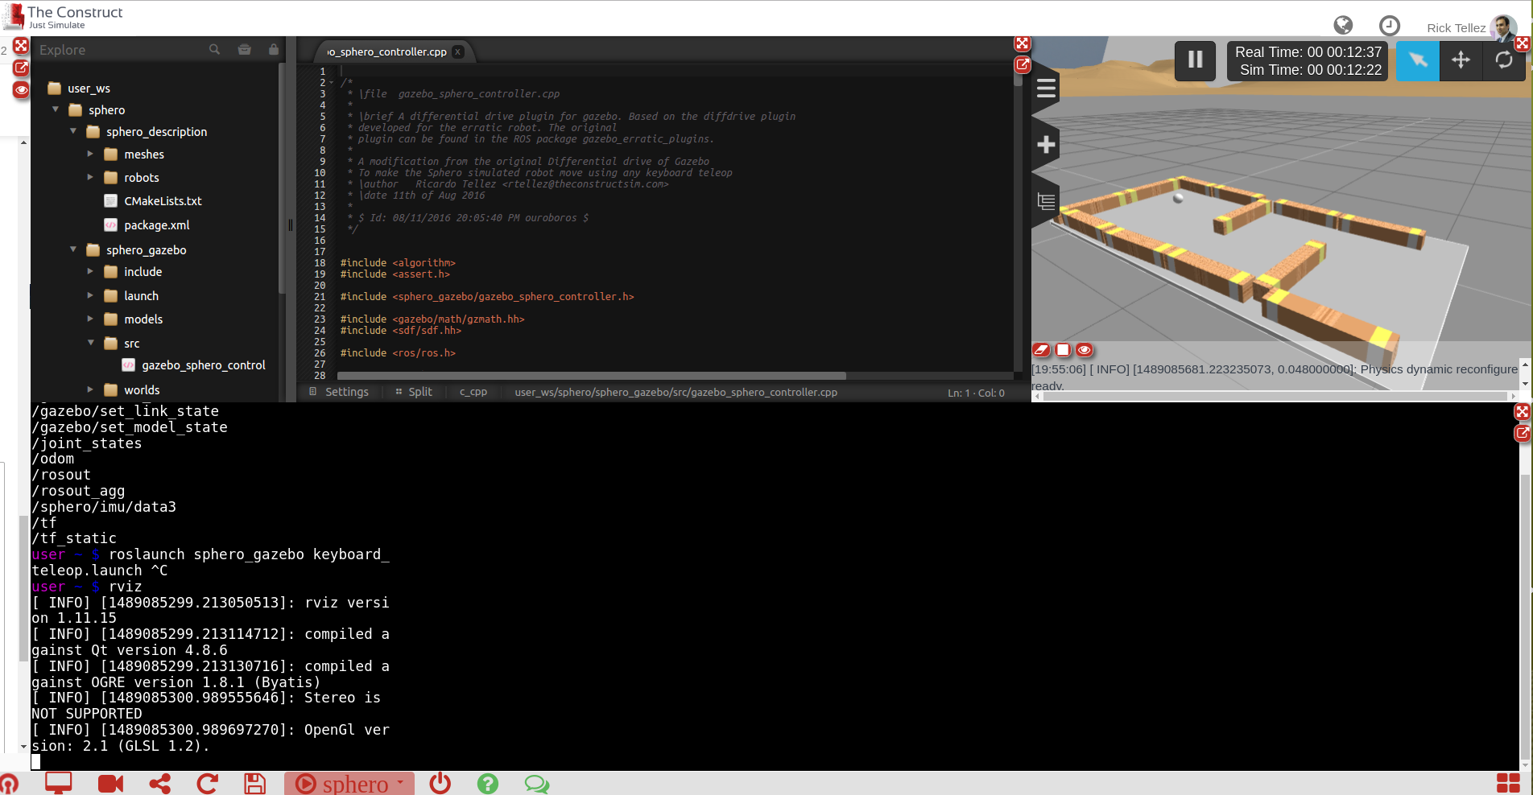This screenshot has width=1533, height=795.
Task: Activate the rotate tool in simulator
Action: pos(1503,60)
